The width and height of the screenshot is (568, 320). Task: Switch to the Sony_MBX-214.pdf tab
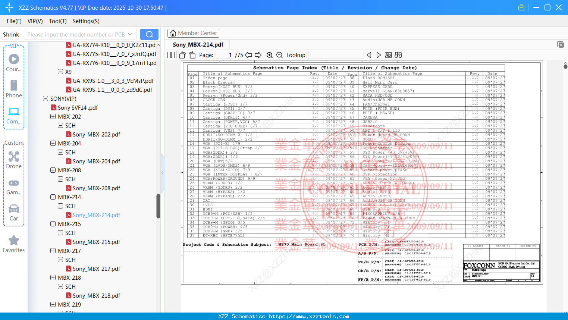click(x=198, y=45)
